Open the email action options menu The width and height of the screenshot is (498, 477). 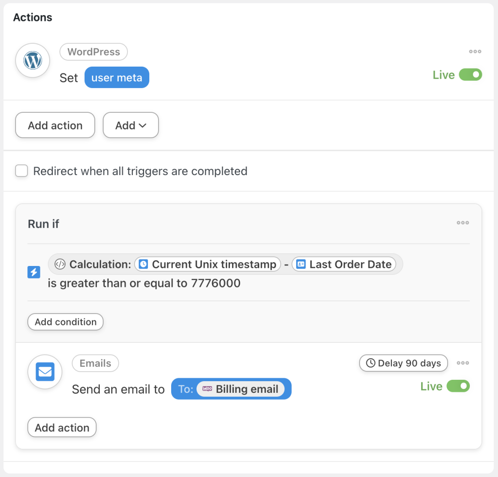pyautogui.click(x=462, y=363)
